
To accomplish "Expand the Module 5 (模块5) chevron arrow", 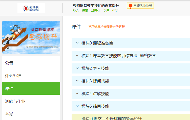I will click(x=77, y=106).
